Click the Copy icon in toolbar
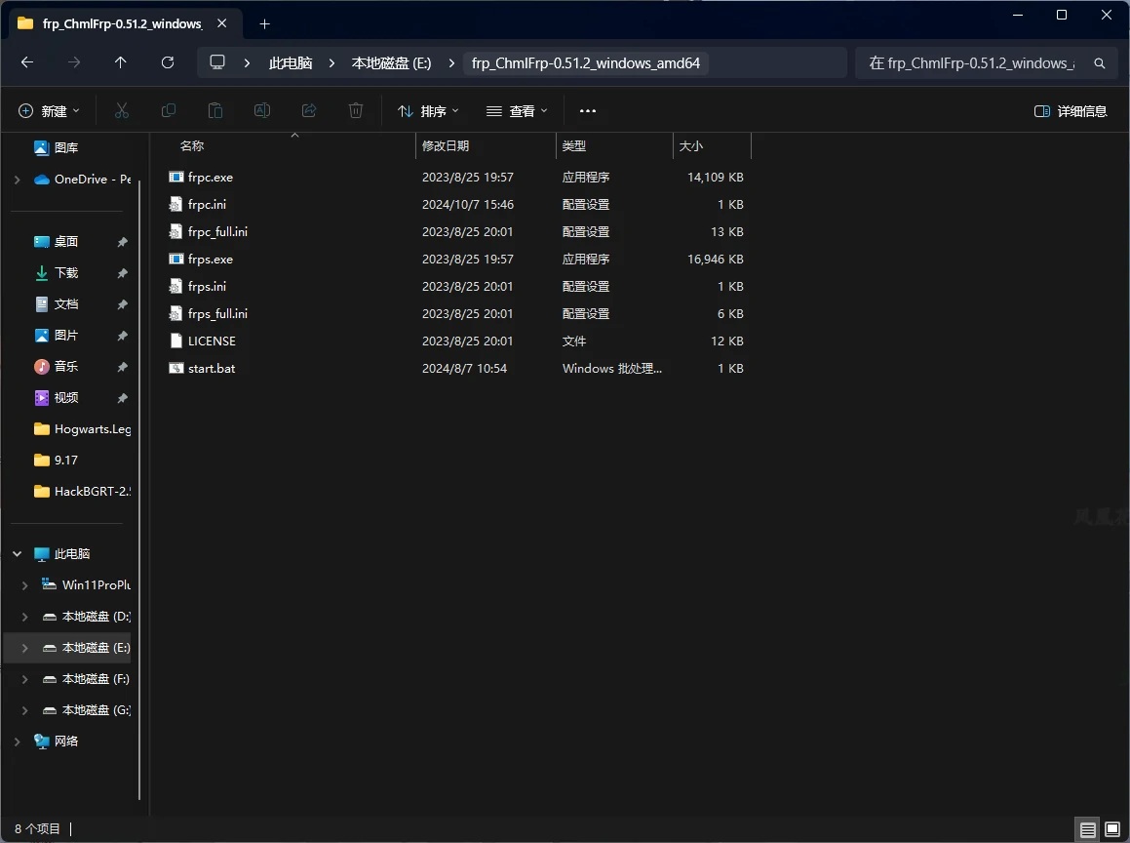Screen dimensions: 1130x843 [169, 111]
